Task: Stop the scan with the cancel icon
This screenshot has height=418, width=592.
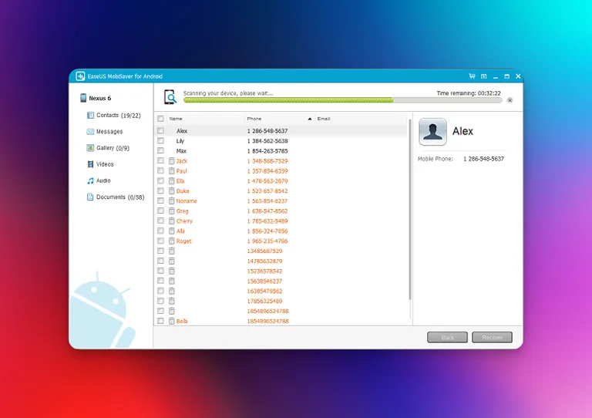Action: coord(510,100)
